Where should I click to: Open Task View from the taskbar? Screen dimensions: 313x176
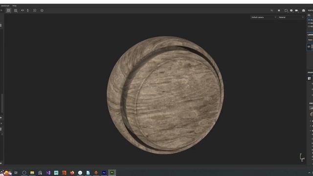16,173
